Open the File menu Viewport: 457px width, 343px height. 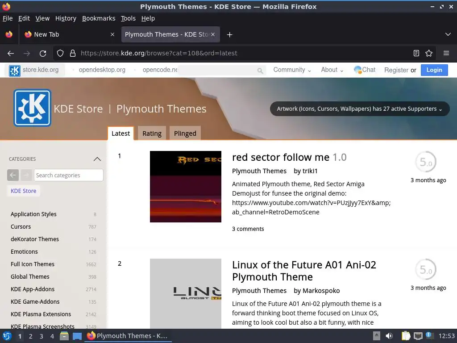tap(8, 18)
